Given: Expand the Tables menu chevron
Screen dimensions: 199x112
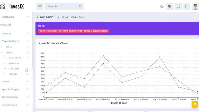Looking at the screenshot, I should point(28,81).
